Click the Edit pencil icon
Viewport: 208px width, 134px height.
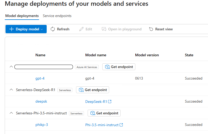click(82, 29)
